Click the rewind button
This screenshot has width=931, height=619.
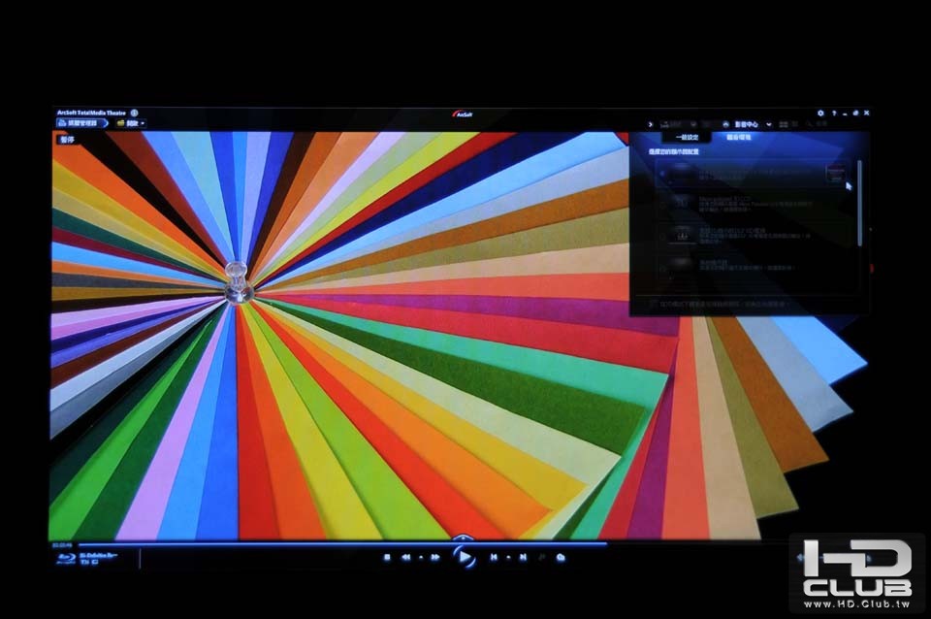(x=406, y=557)
